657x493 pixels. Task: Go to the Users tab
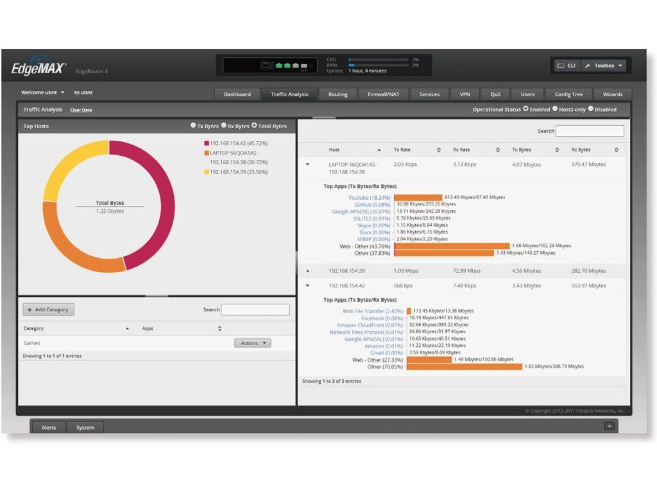[527, 94]
